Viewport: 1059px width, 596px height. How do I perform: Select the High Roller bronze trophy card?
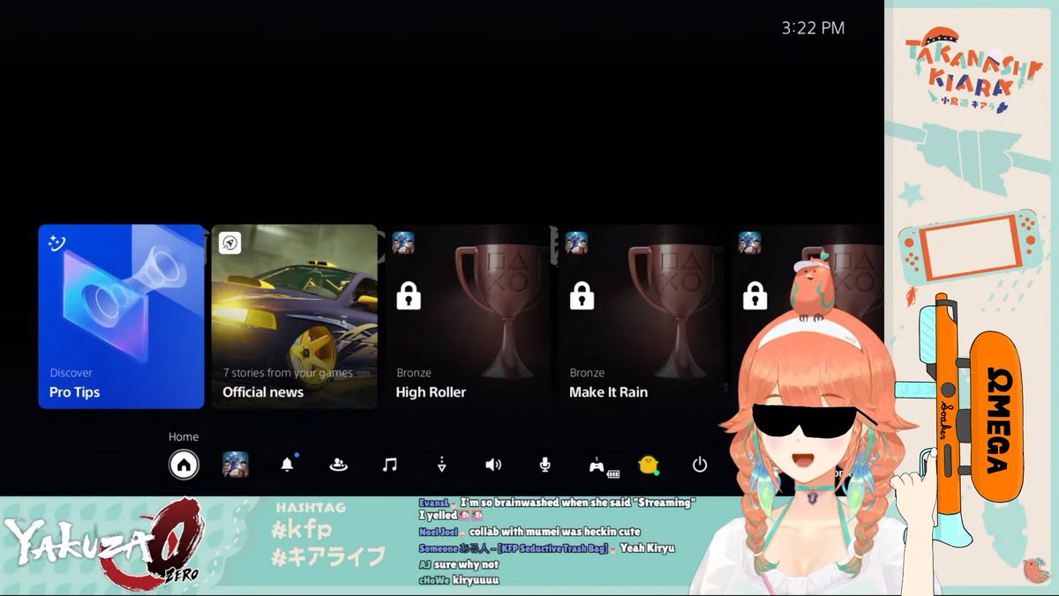pos(468,317)
